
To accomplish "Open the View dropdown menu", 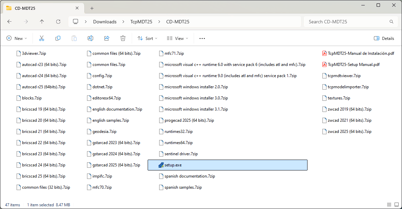I will tap(177, 39).
